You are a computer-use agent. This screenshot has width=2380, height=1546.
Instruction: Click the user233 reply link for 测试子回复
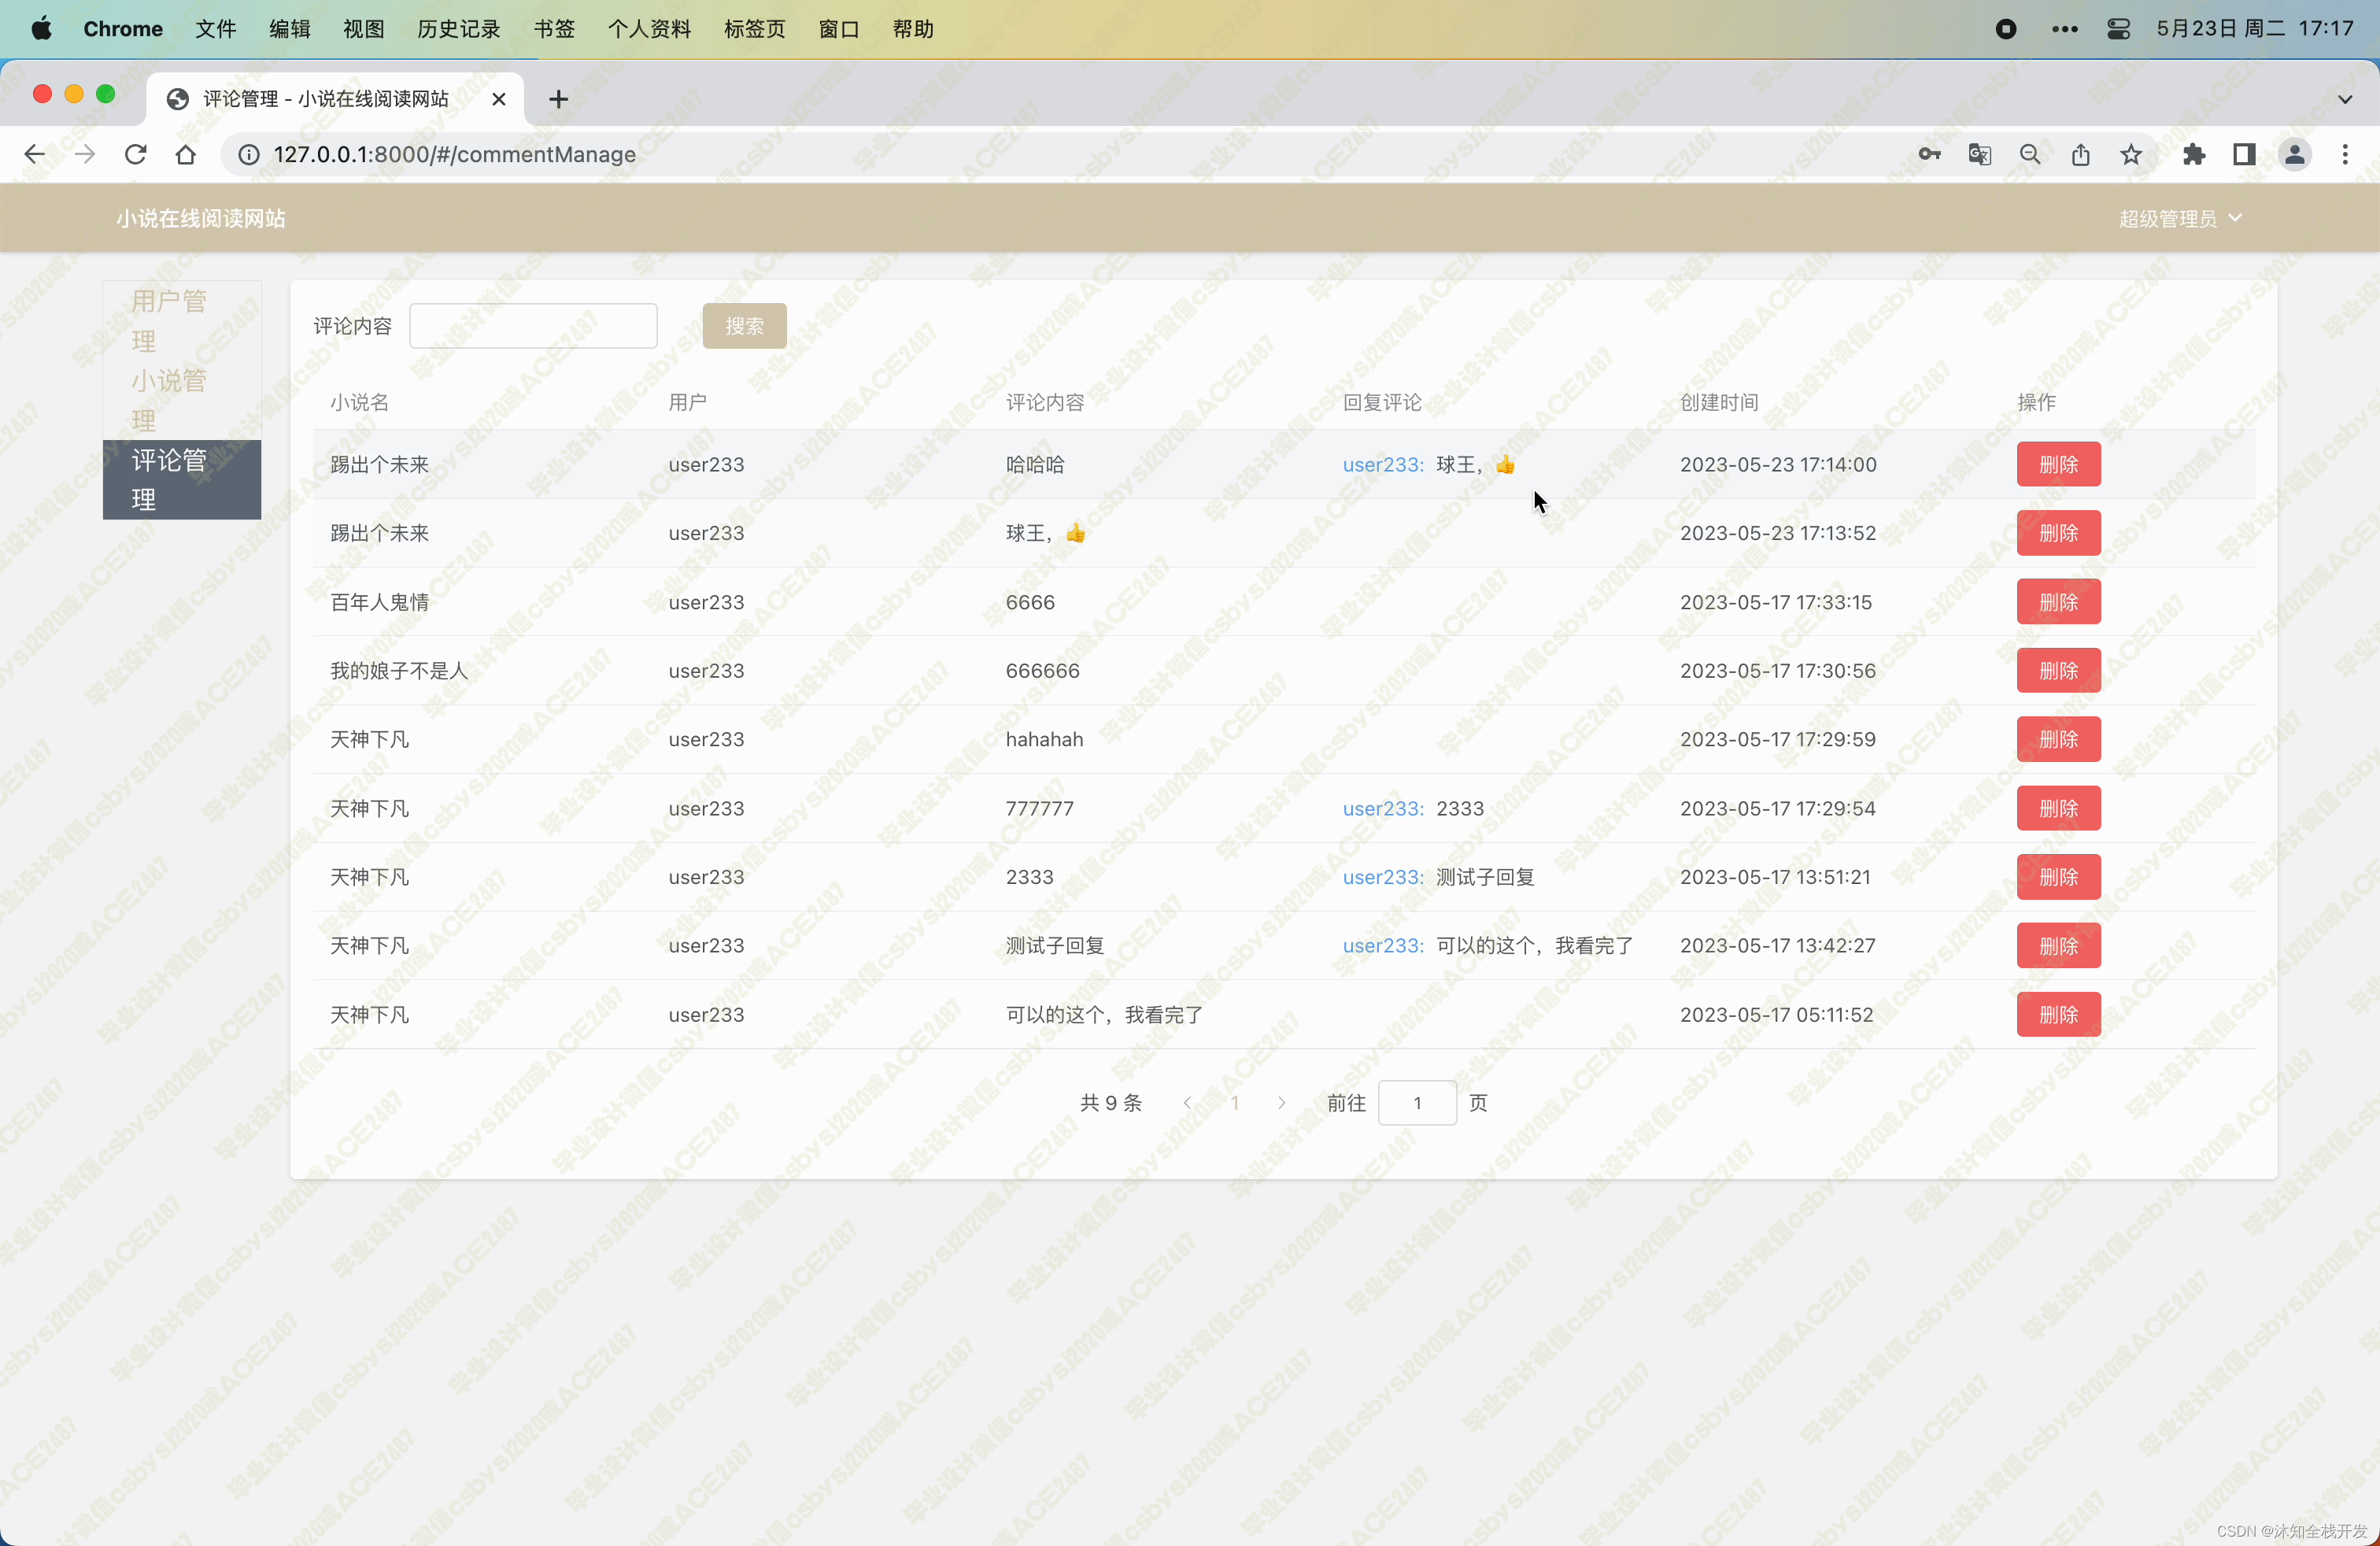1382,877
